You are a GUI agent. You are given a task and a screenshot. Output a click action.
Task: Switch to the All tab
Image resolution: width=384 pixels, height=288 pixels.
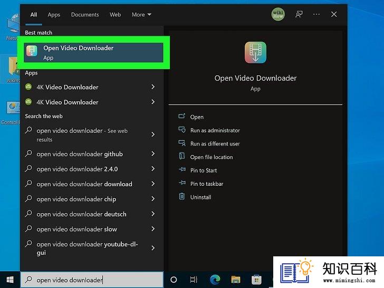coord(34,15)
